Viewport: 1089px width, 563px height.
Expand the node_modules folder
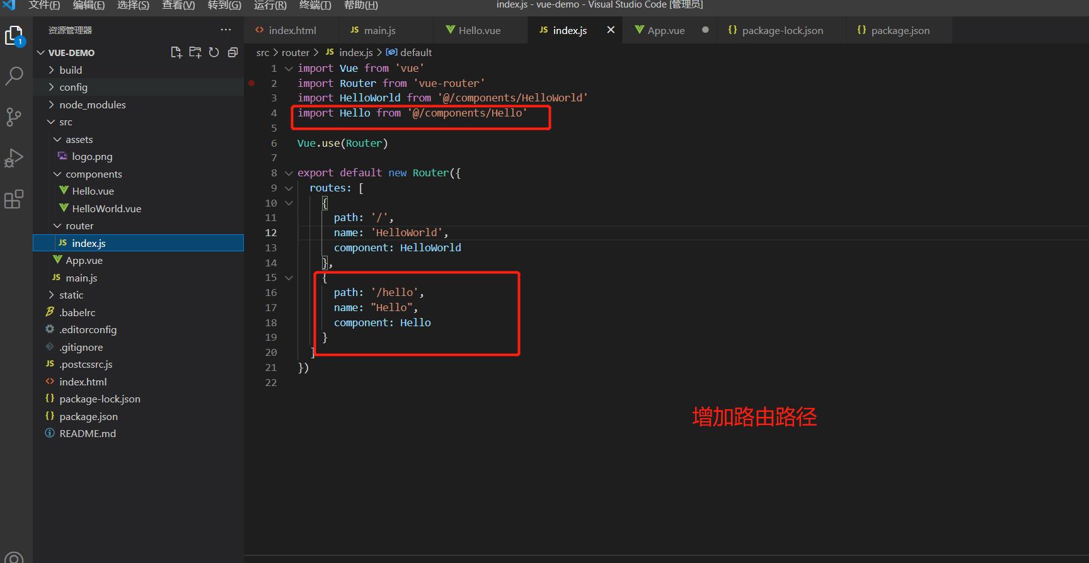pos(52,105)
